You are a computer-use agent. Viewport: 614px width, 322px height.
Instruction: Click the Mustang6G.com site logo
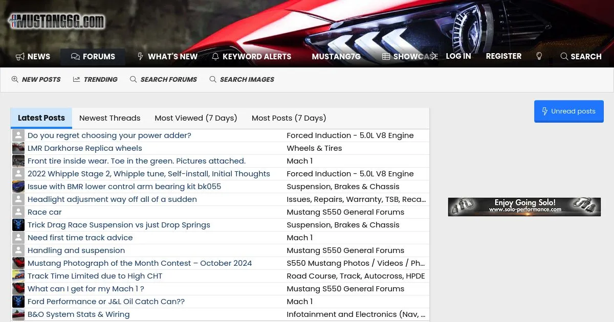click(x=57, y=21)
